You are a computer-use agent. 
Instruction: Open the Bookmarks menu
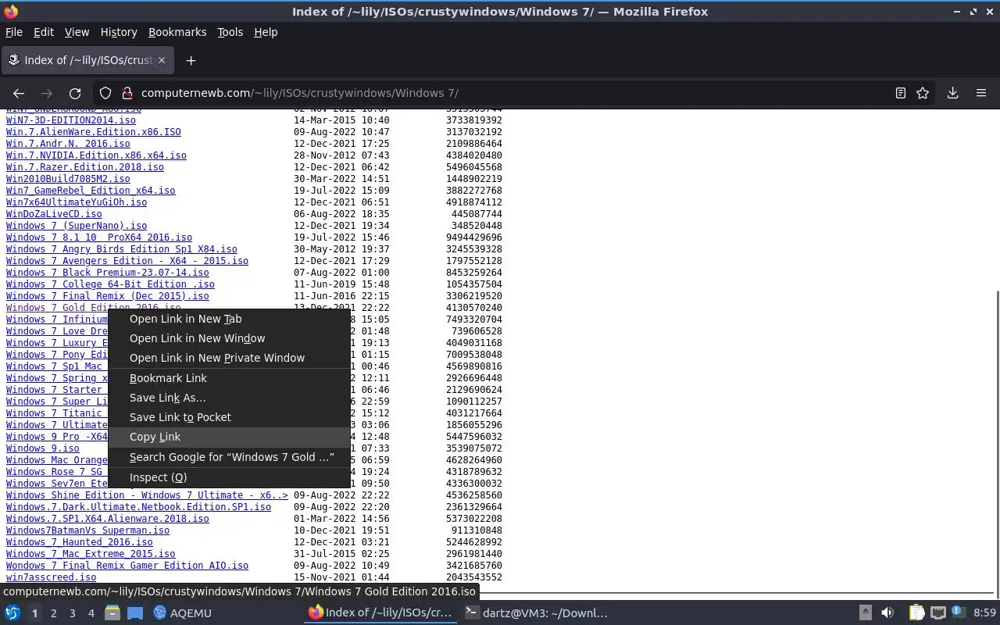coord(177,32)
